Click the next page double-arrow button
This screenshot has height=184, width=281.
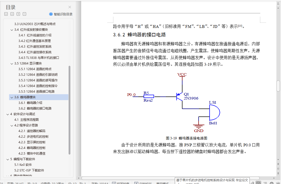tap(278, 173)
